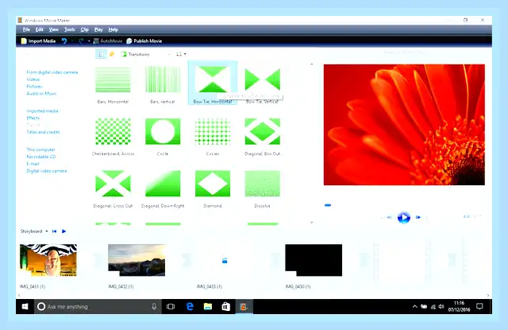This screenshot has height=330, width=508.
Task: Click the Ask me anything search box
Action: 98,307
